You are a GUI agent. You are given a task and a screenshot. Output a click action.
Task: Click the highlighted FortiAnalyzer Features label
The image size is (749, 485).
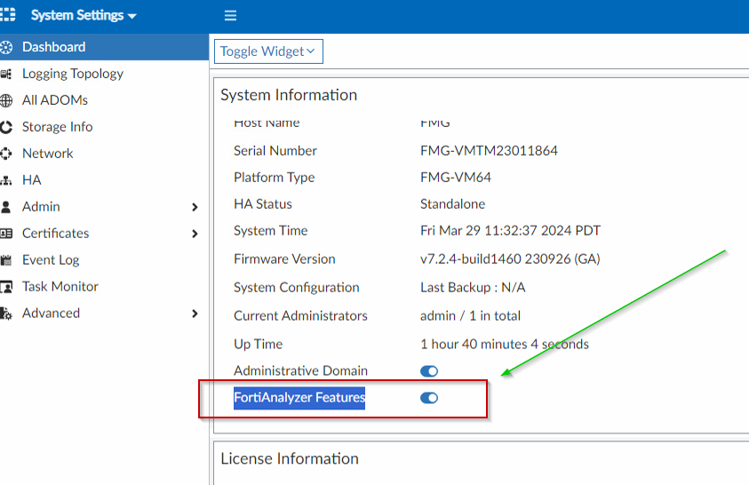coord(299,398)
